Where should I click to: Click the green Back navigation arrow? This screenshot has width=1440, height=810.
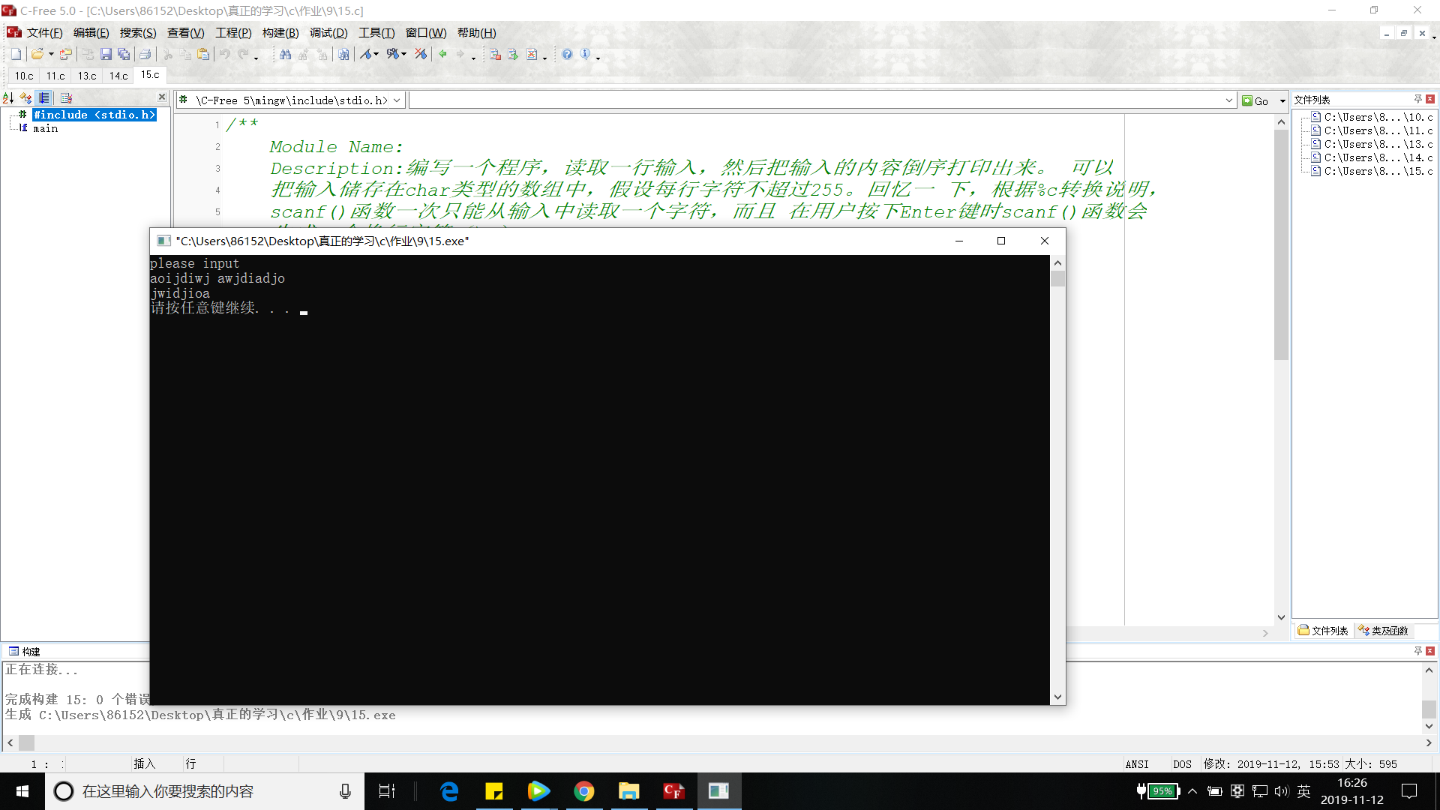point(442,54)
